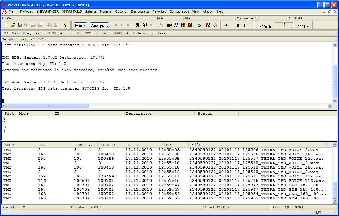This screenshot has height=216, width=339.
Task: Open the Satellite menu
Action: pos(91,12)
